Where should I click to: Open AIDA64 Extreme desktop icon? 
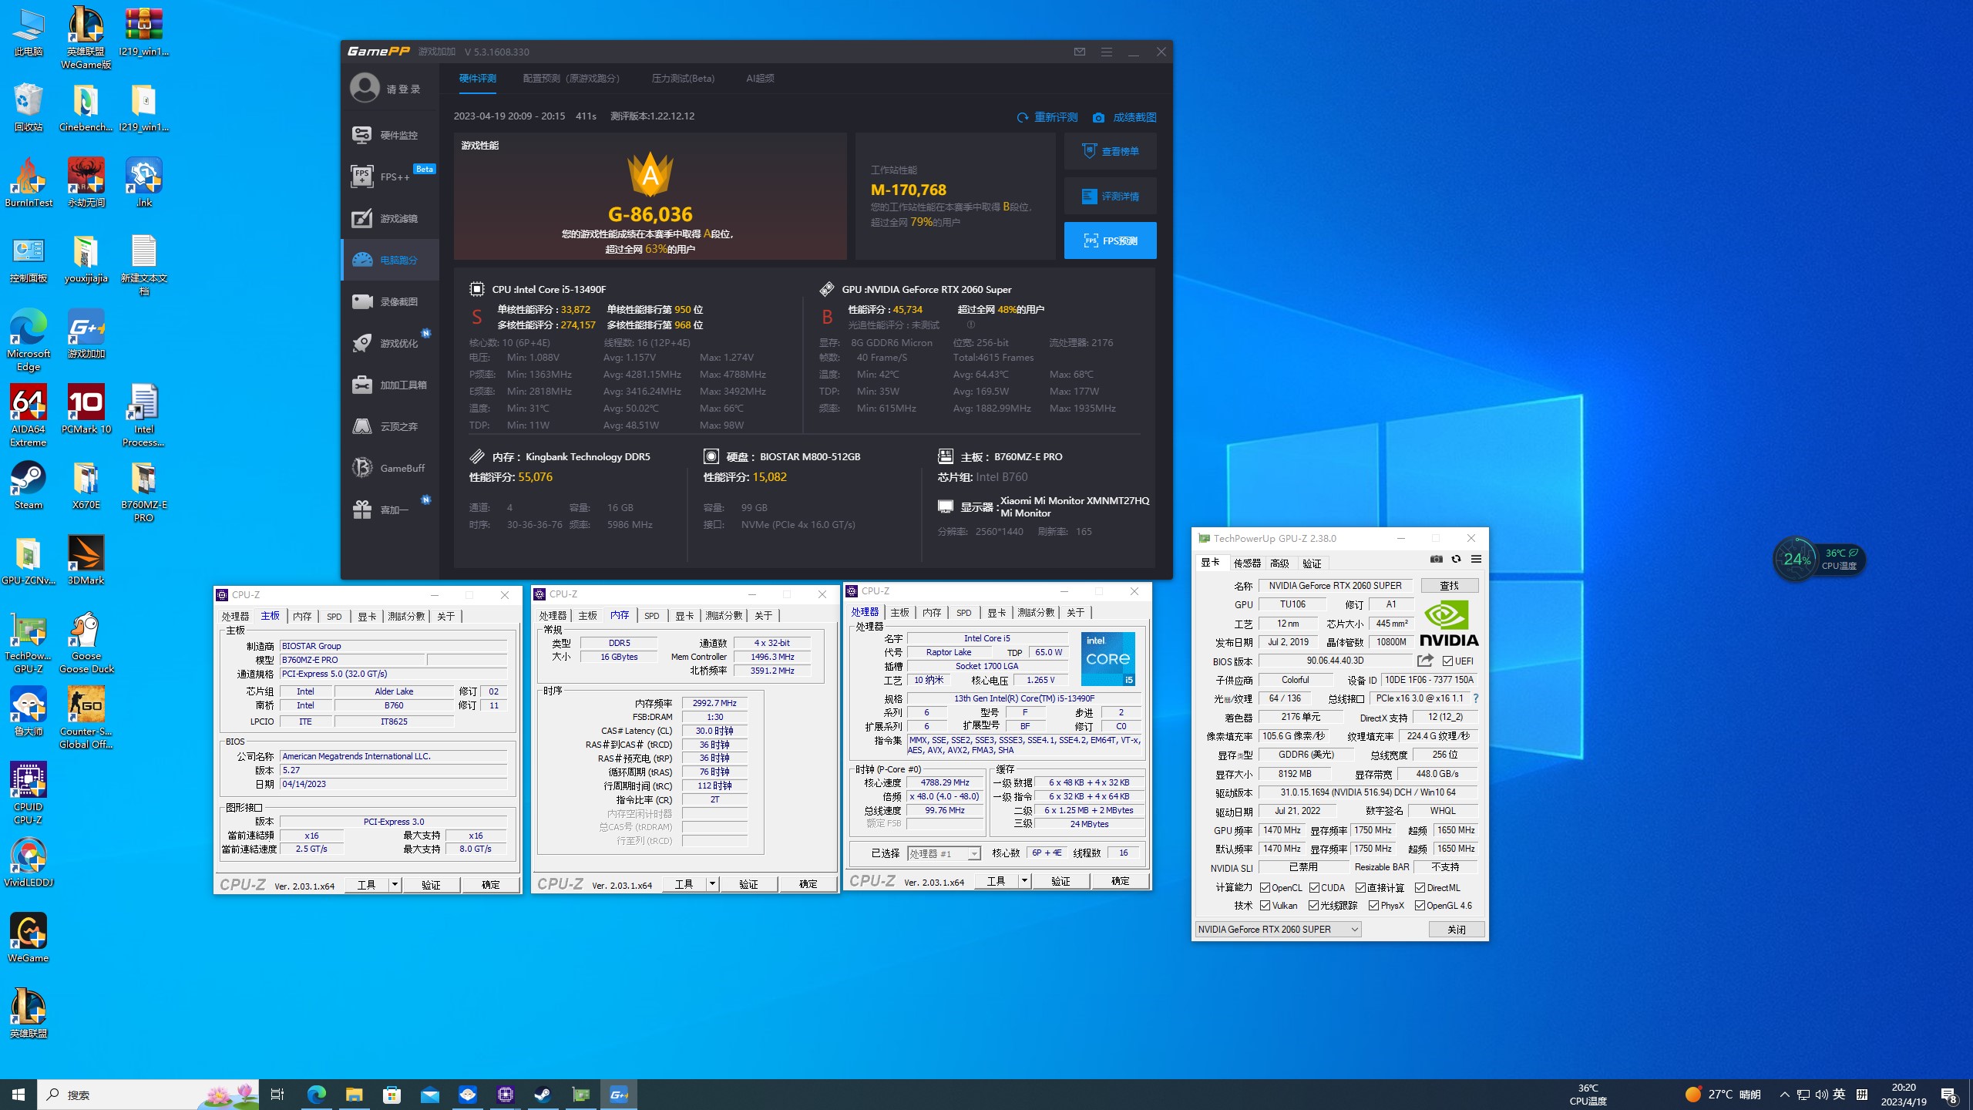pos(29,416)
